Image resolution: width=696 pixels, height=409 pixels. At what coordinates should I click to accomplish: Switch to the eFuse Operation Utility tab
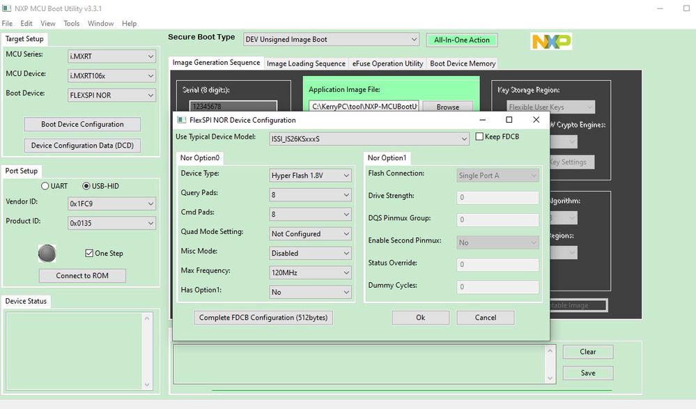coord(388,63)
